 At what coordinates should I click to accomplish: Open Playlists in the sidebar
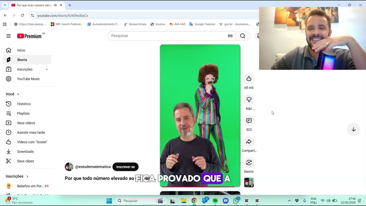click(27, 113)
